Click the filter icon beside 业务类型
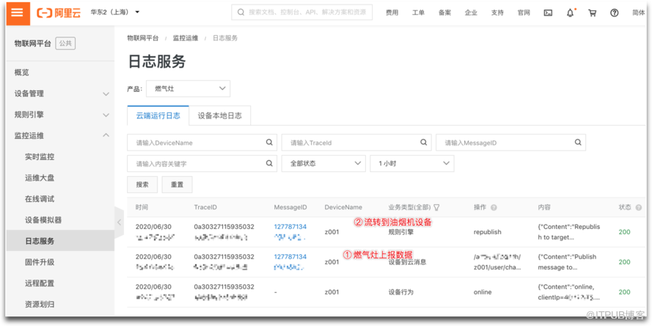This screenshot has width=652, height=326. pyautogui.click(x=437, y=208)
